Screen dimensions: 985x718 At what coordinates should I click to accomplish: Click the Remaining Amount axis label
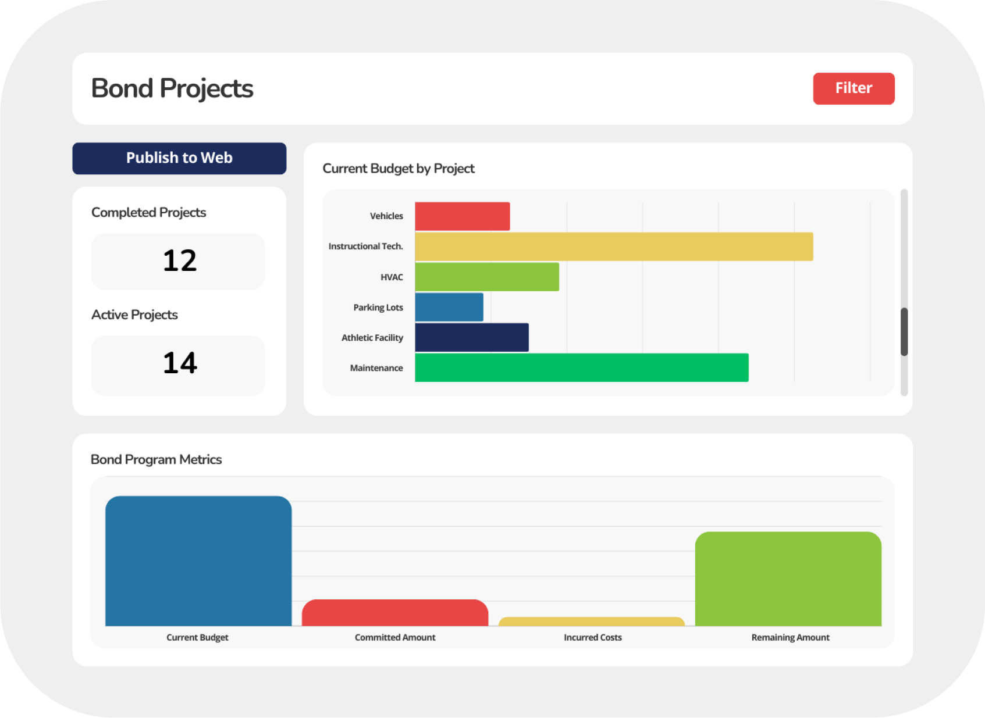coord(790,637)
